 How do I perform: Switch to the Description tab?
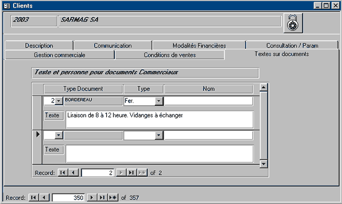click(x=39, y=45)
